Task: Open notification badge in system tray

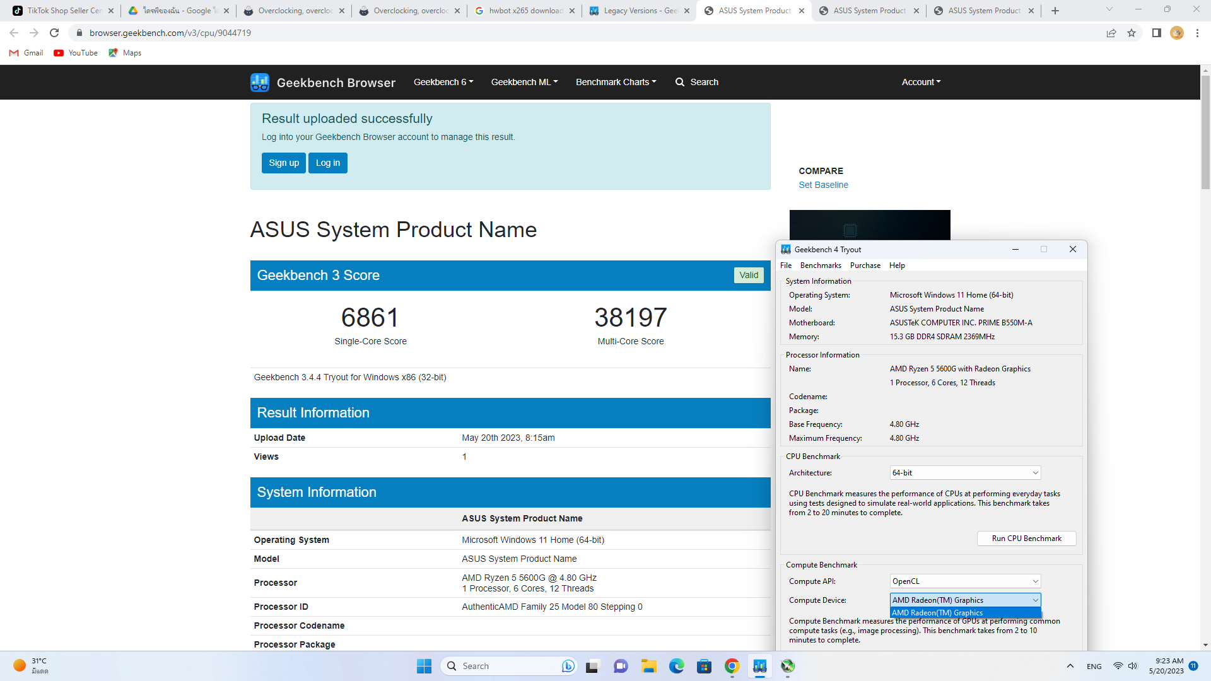Action: pos(1193,666)
